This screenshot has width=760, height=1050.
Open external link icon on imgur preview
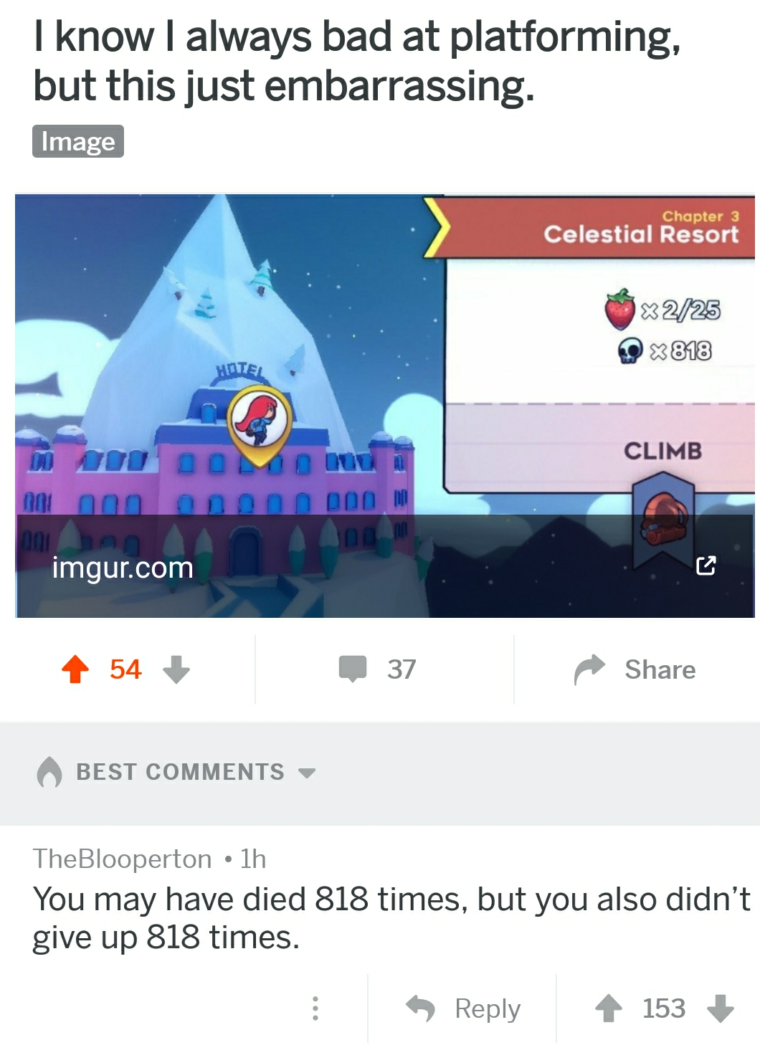(706, 565)
